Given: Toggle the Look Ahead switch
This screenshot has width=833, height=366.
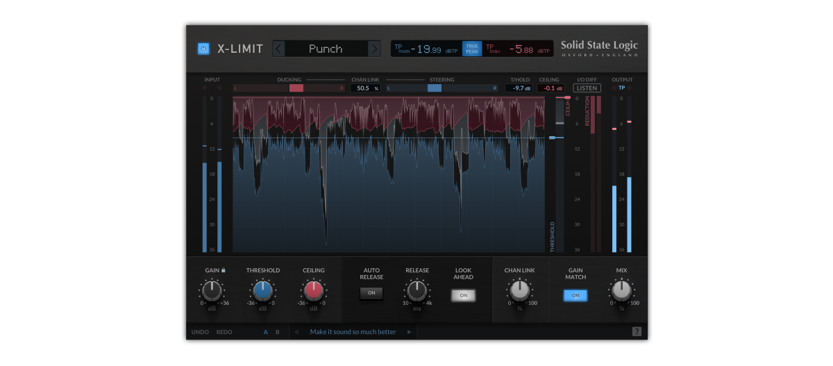Looking at the screenshot, I should [463, 295].
